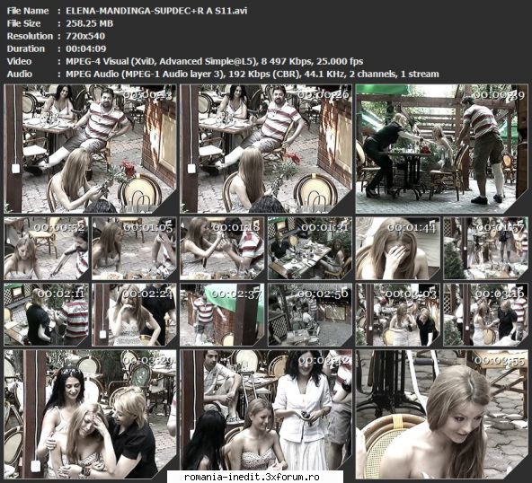Open the large frame at 00:03:29
The image size is (532, 483).
click(90, 414)
